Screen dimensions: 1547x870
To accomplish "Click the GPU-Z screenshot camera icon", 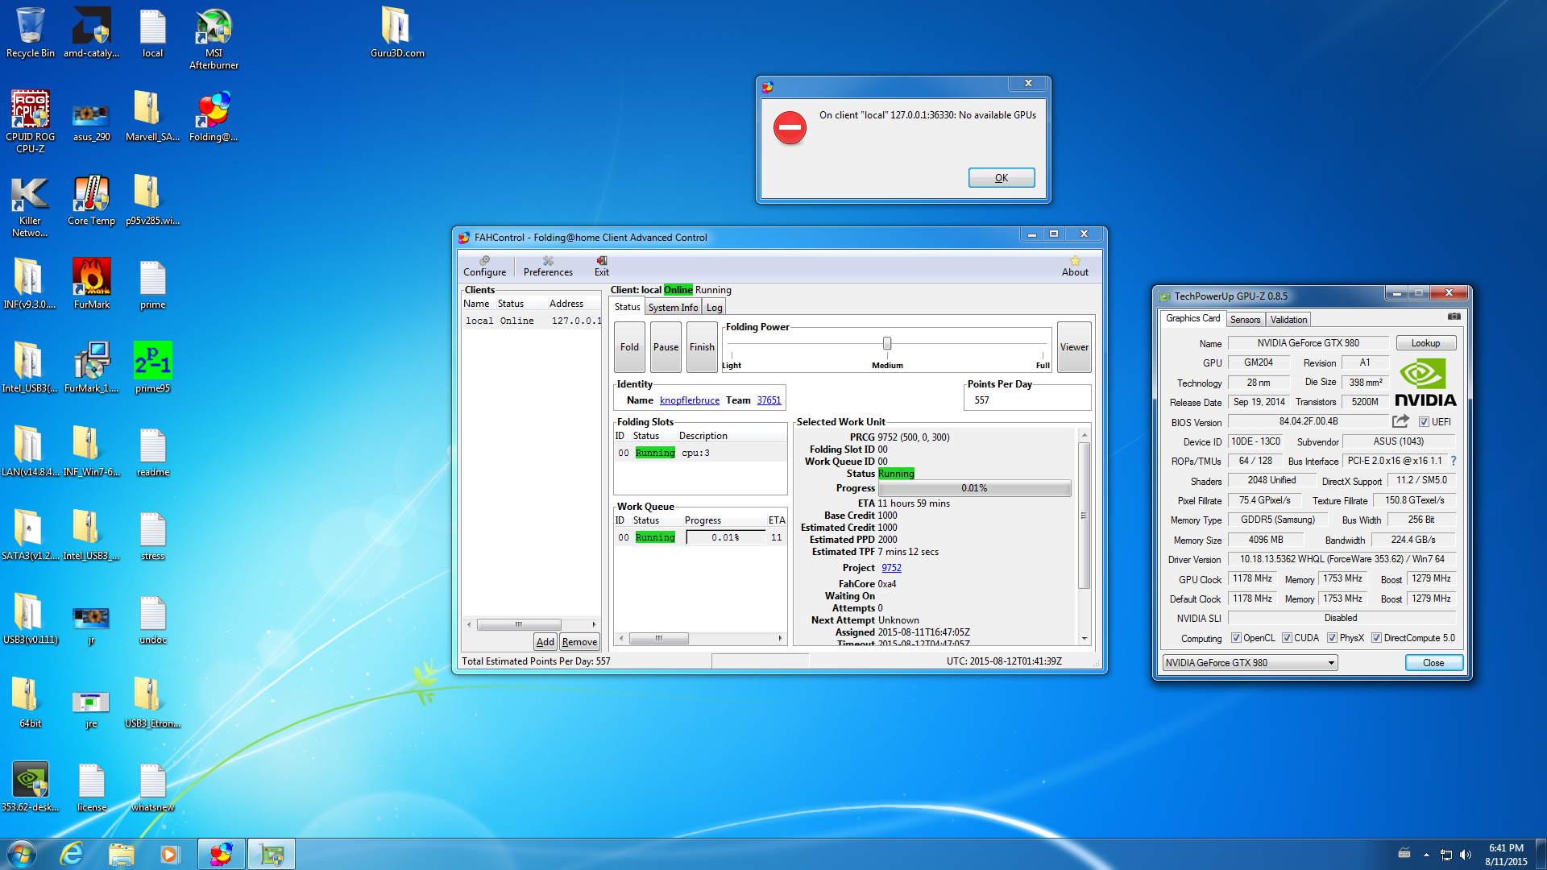I will click(x=1454, y=317).
